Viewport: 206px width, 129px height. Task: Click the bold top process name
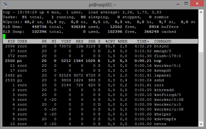click(158, 61)
